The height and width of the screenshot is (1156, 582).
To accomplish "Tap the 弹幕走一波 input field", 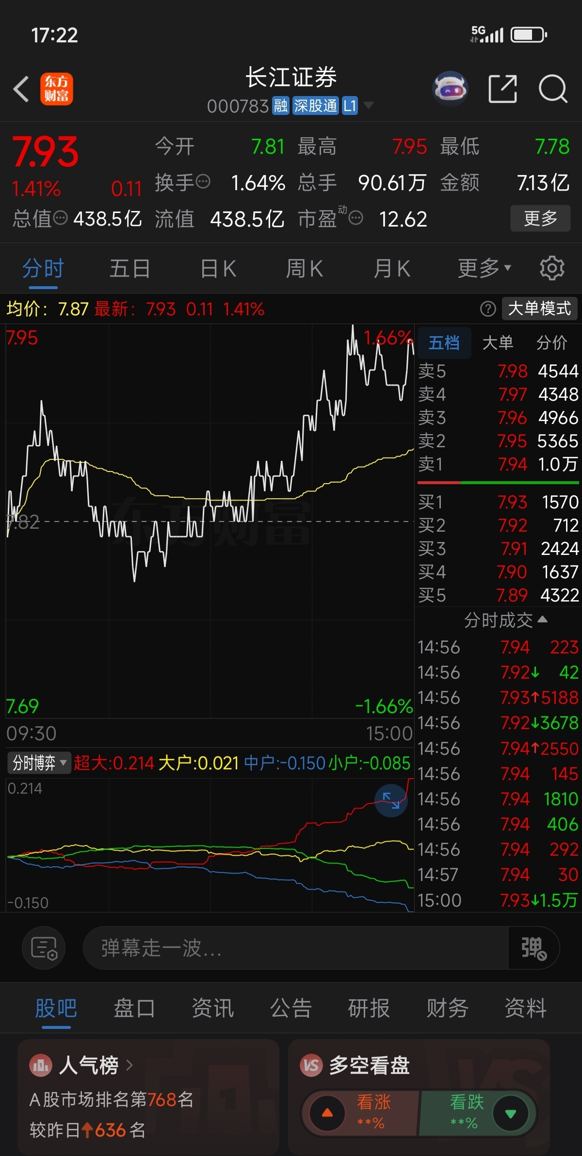I will [x=296, y=948].
